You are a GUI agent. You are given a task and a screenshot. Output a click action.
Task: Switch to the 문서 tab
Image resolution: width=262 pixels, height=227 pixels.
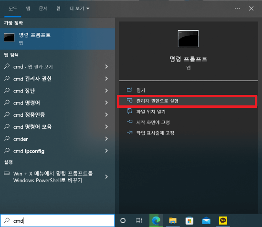click(43, 9)
